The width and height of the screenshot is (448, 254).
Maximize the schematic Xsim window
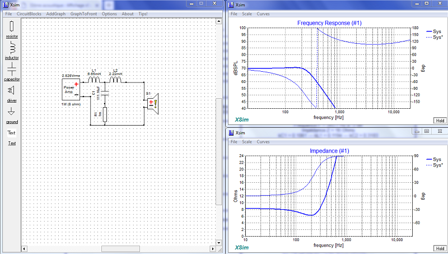click(201, 3)
